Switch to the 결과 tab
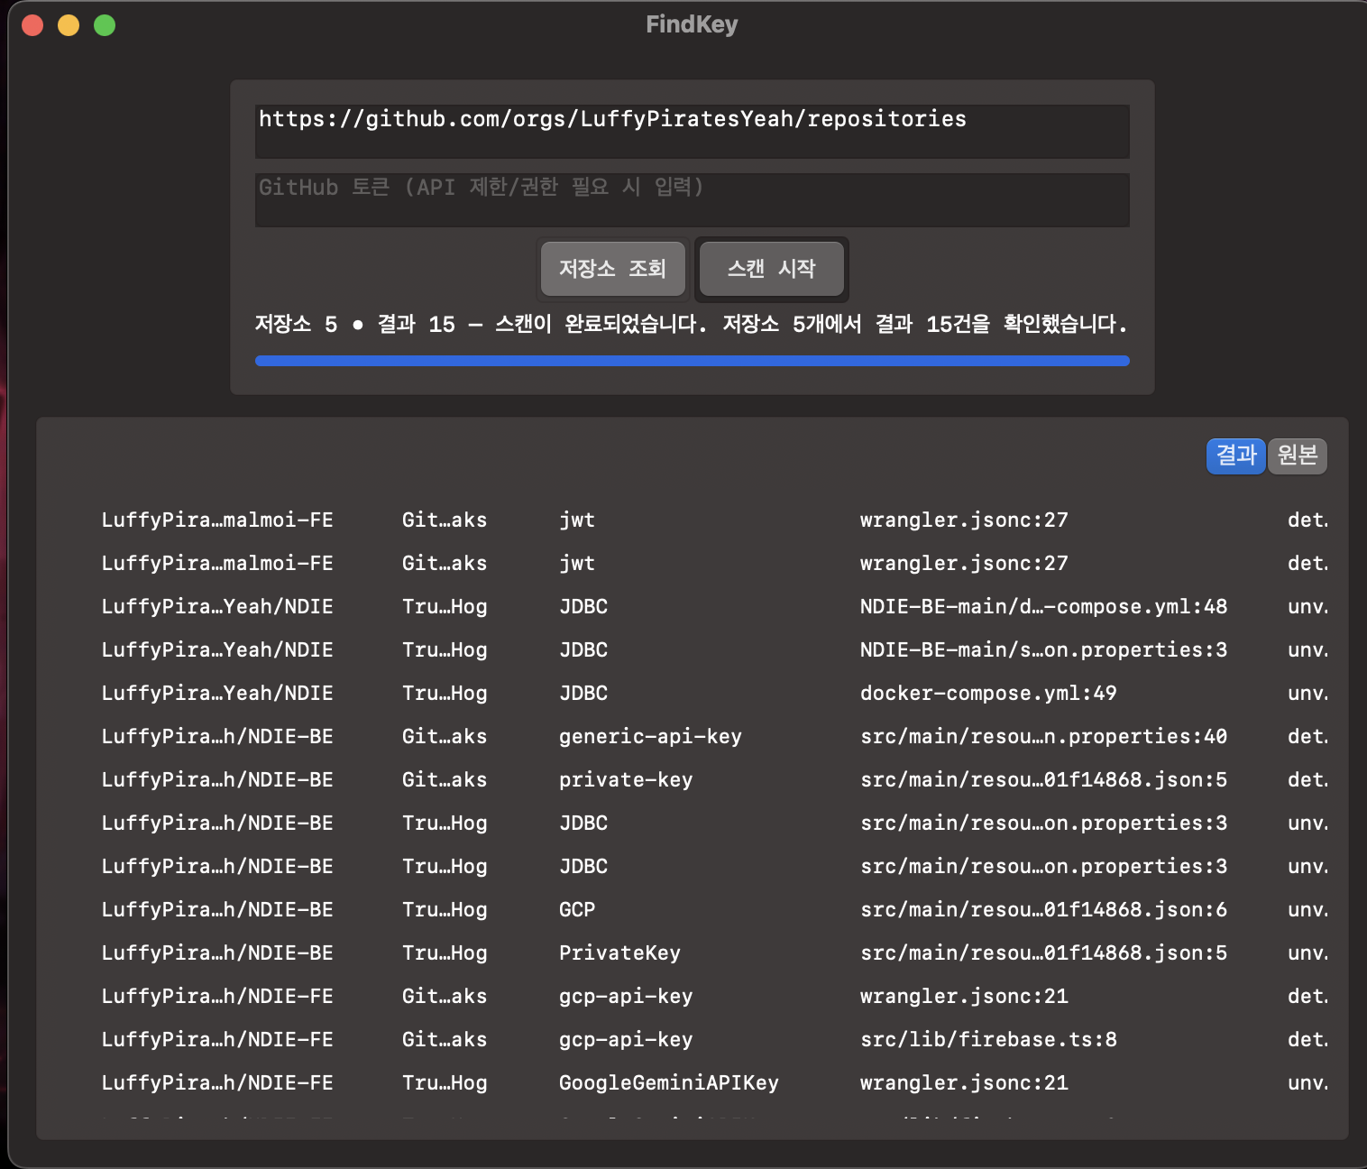Screen dimensions: 1367x1169 coord(1236,456)
